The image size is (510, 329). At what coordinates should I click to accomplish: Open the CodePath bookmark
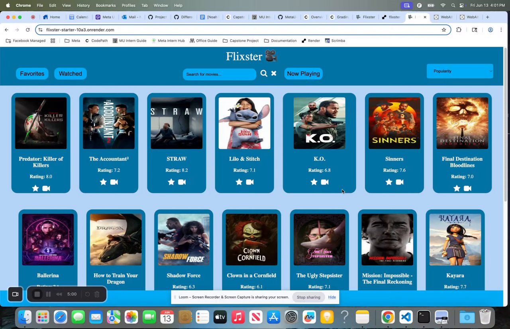(x=96, y=41)
